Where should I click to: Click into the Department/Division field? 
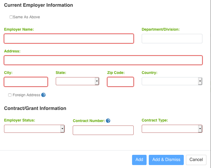(x=172, y=38)
